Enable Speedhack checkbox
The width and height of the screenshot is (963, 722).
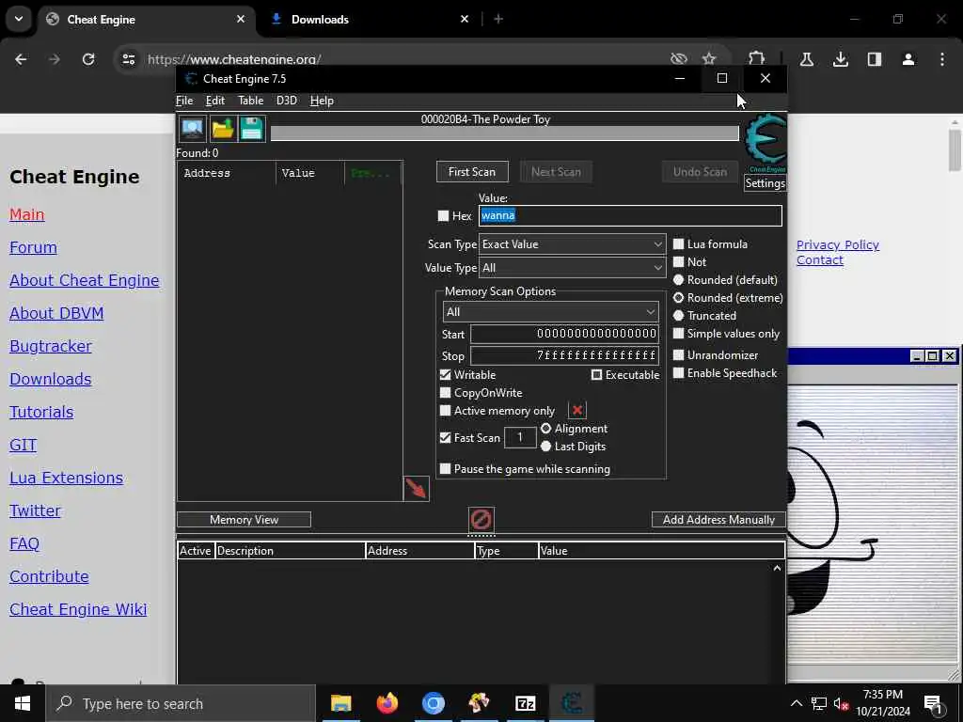[x=679, y=372]
